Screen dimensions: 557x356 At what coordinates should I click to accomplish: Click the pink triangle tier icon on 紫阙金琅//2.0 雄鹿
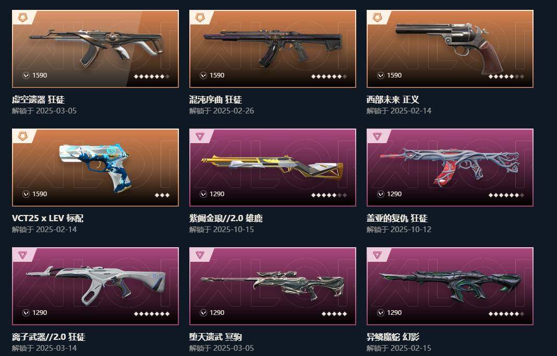tap(200, 136)
